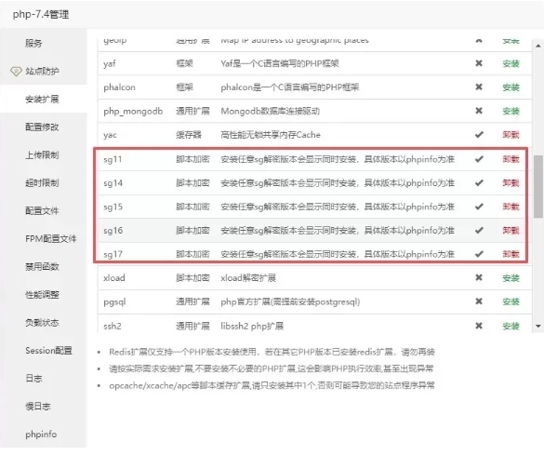Select the phalcon extension name
The height and width of the screenshot is (455, 544).
(x=119, y=87)
